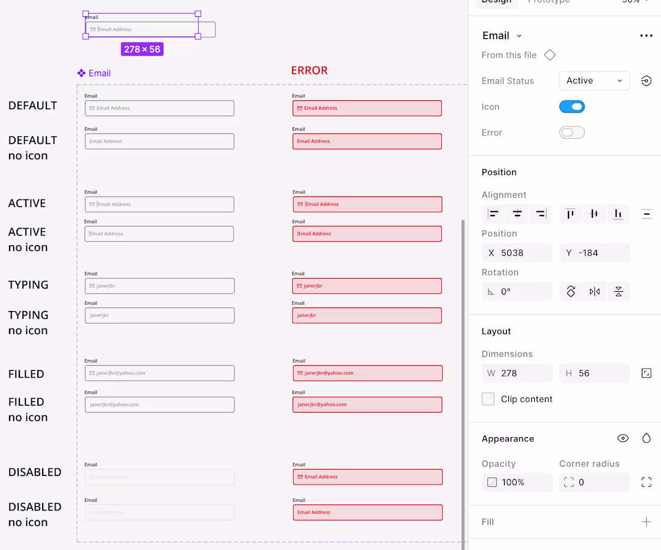Image resolution: width=661 pixels, height=550 pixels.
Task: Click the Layout section header
Action: click(x=496, y=331)
